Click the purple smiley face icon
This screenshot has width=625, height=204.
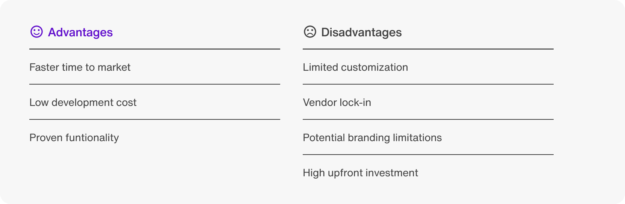pyautogui.click(x=36, y=32)
